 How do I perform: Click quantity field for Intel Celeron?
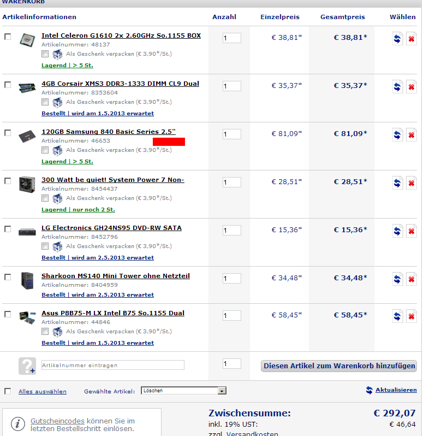click(x=231, y=38)
